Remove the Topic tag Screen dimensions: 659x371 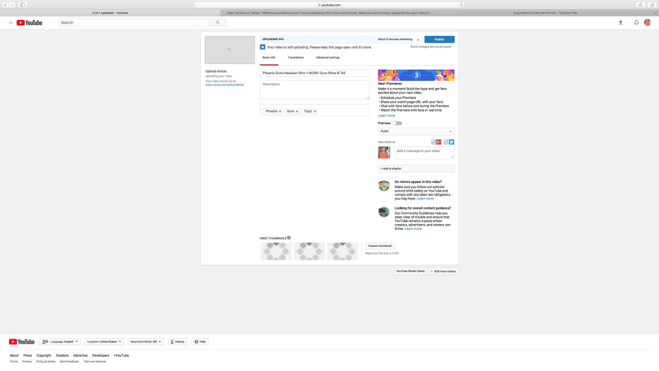[x=315, y=111]
